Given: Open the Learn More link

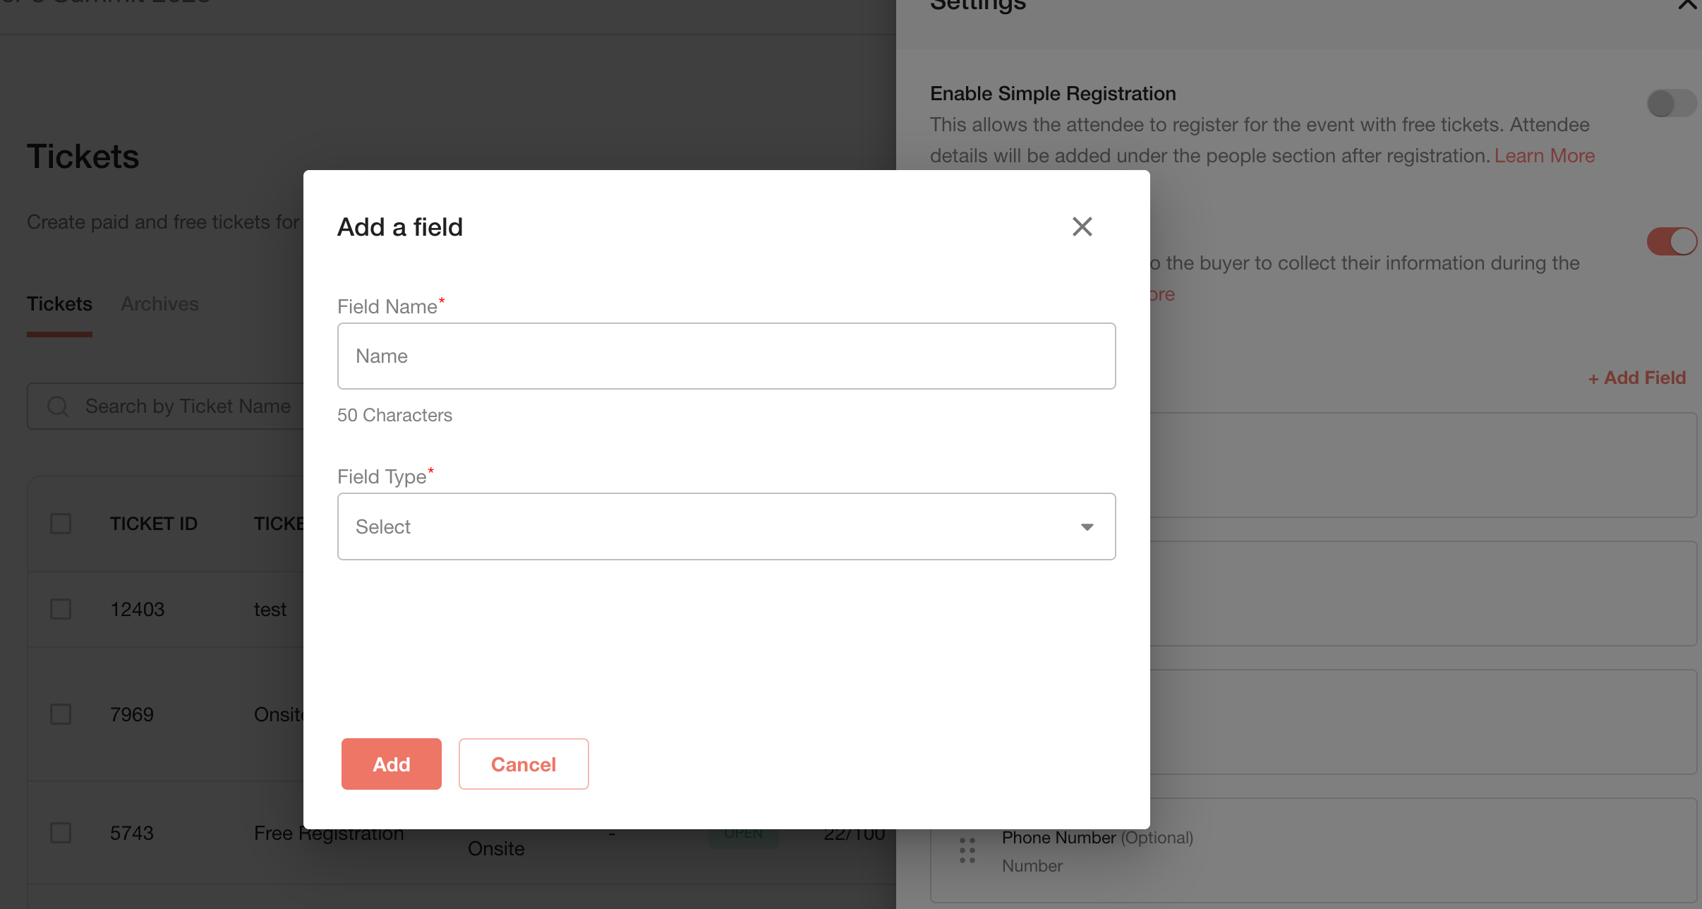Looking at the screenshot, I should [x=1545, y=155].
